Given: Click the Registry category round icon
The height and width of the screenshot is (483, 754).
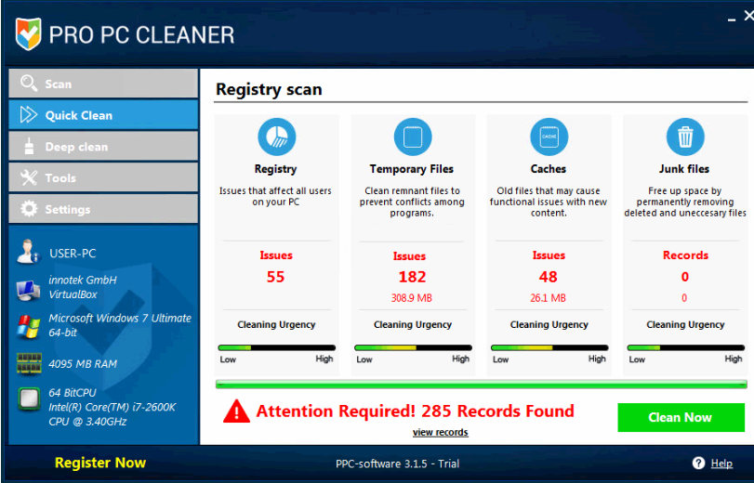Looking at the screenshot, I should (276, 137).
